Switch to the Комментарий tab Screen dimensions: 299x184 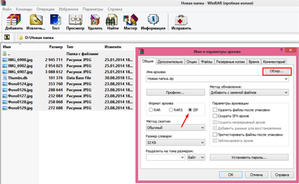tap(274, 61)
